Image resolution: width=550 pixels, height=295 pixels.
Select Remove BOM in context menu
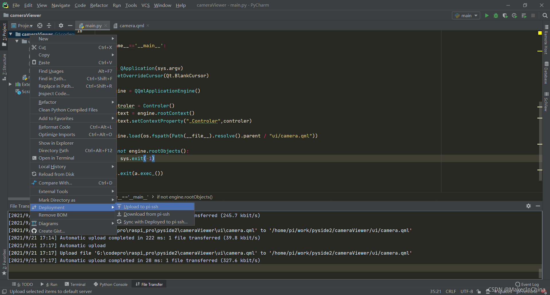click(73, 215)
